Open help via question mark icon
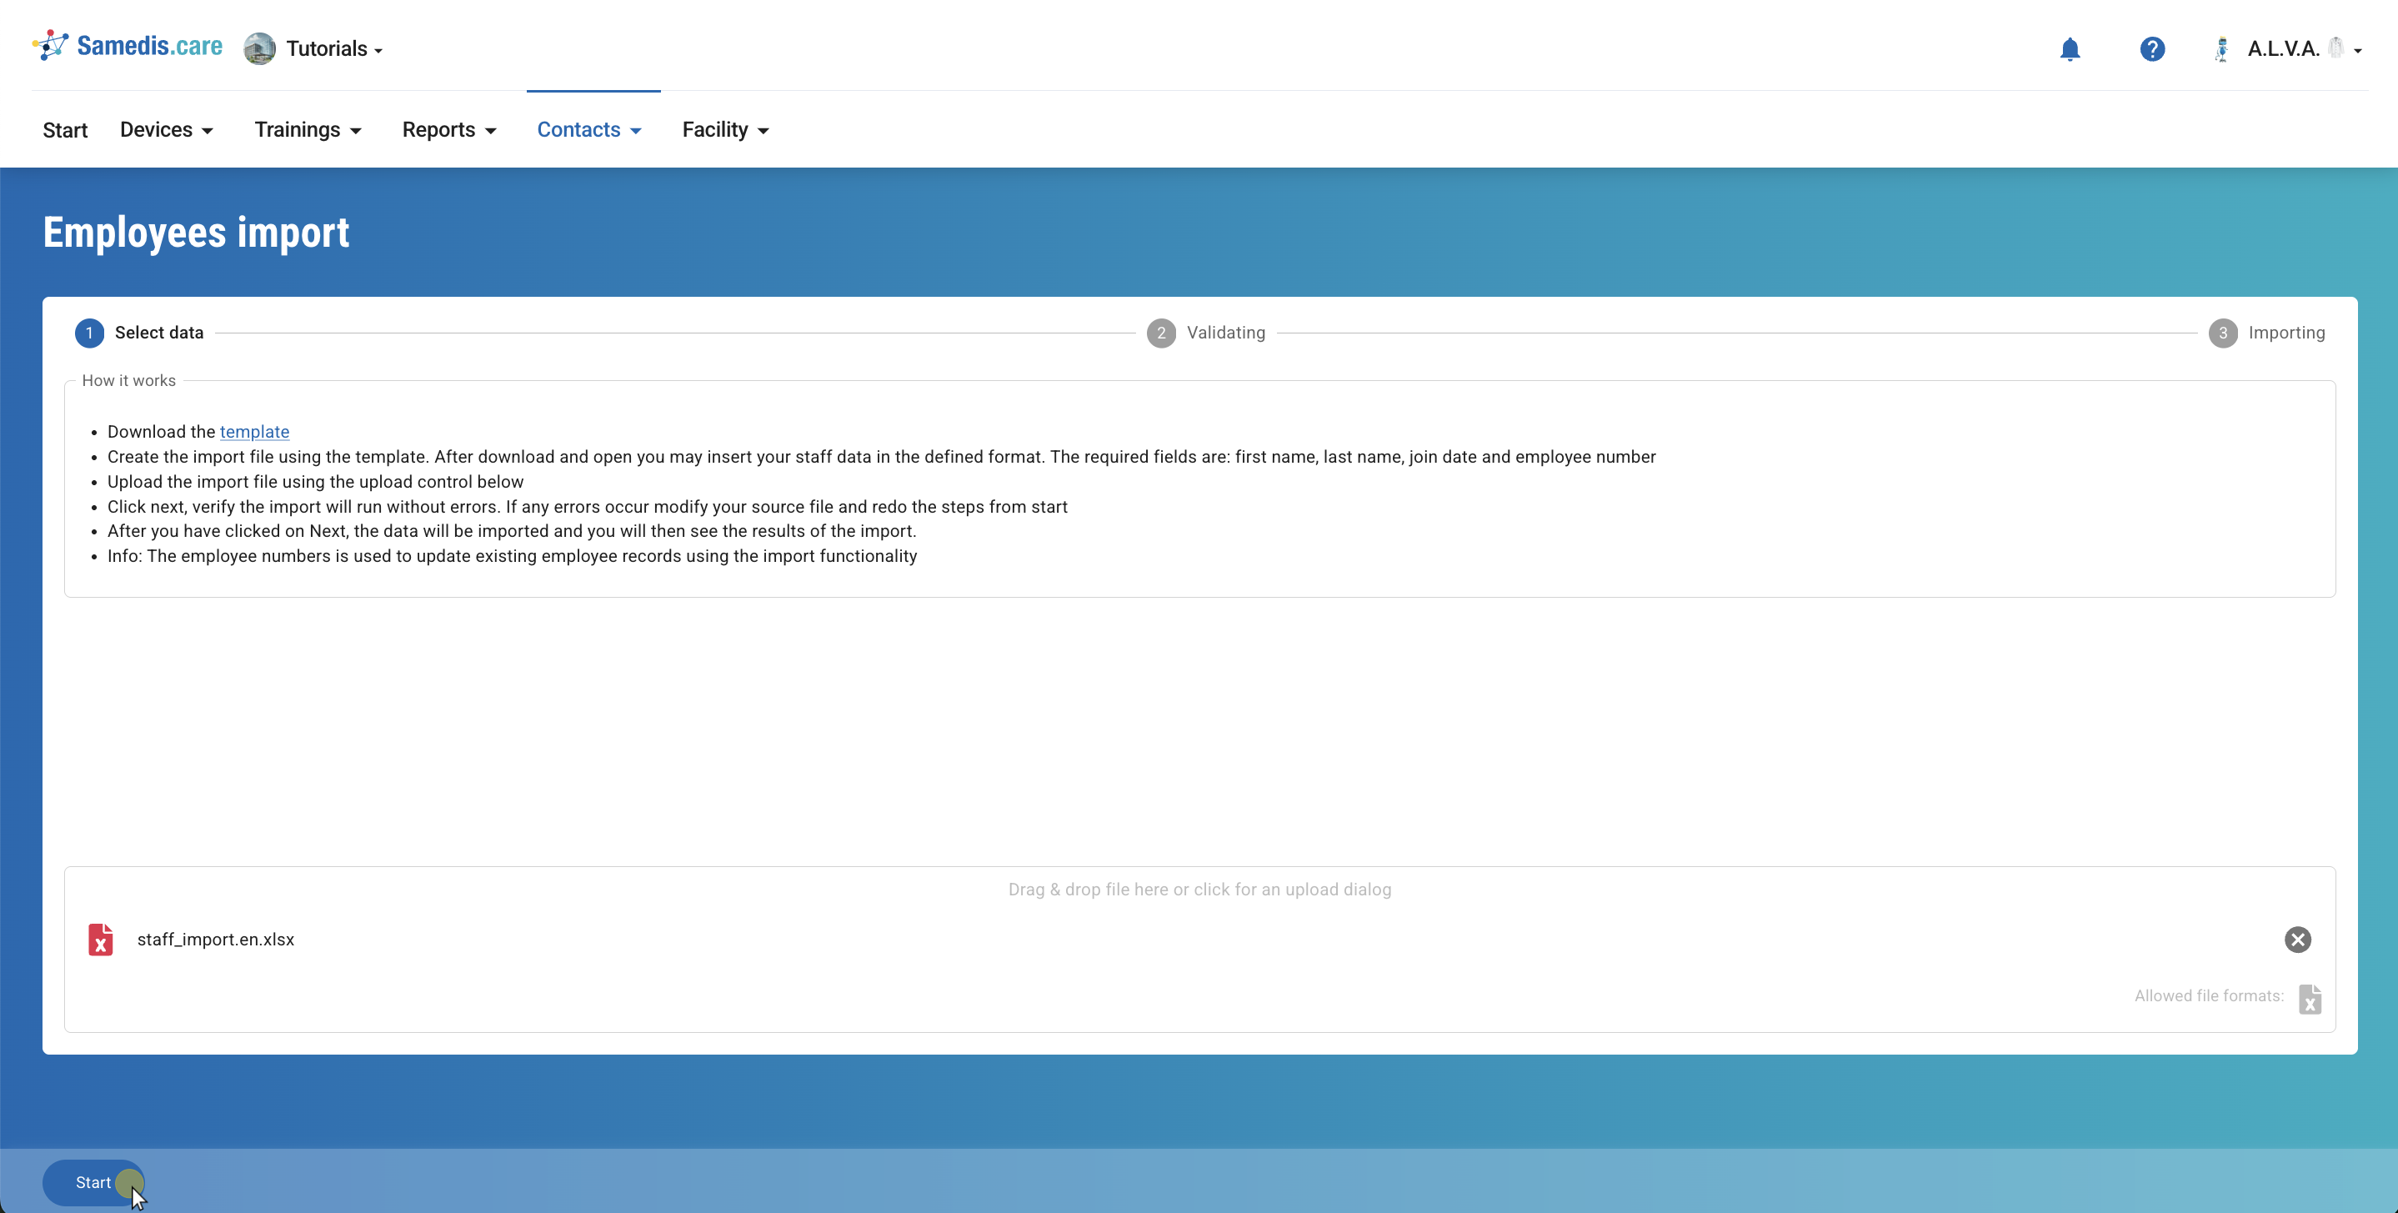Image resolution: width=2398 pixels, height=1213 pixels. pos(2151,48)
